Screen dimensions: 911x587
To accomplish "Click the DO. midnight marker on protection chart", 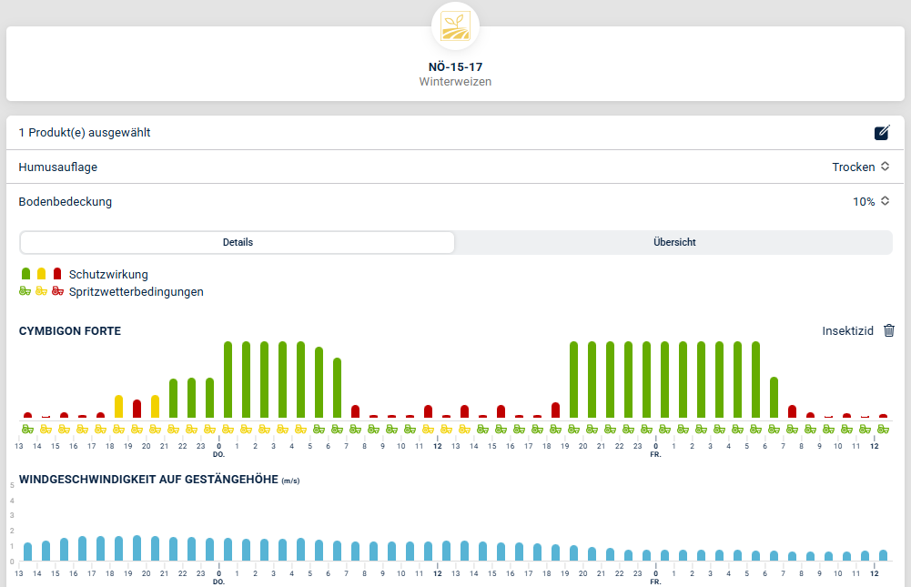I will click(218, 450).
